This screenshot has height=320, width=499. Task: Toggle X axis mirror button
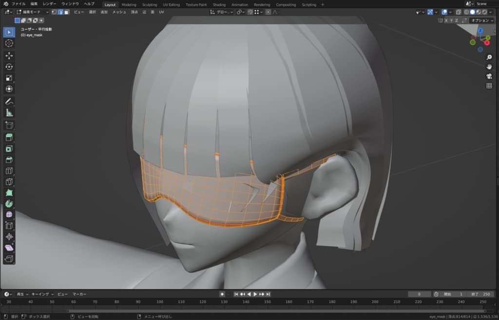[446, 20]
